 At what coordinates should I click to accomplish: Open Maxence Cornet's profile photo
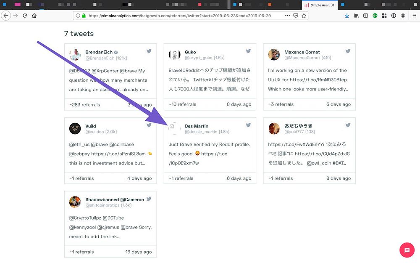[274, 55]
